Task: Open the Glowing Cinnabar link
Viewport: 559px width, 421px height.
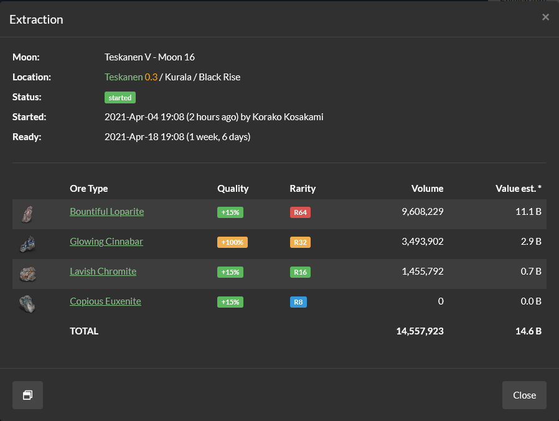Action: [106, 242]
